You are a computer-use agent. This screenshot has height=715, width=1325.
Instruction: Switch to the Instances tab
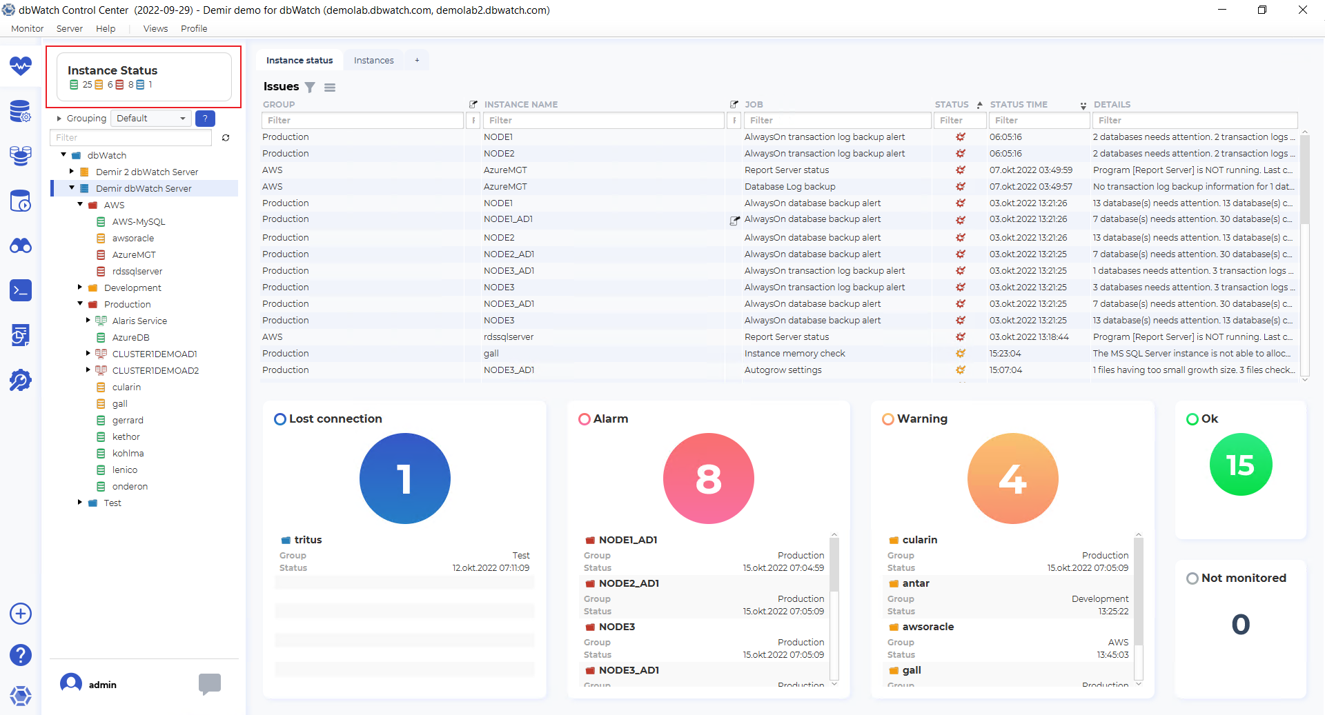(374, 61)
